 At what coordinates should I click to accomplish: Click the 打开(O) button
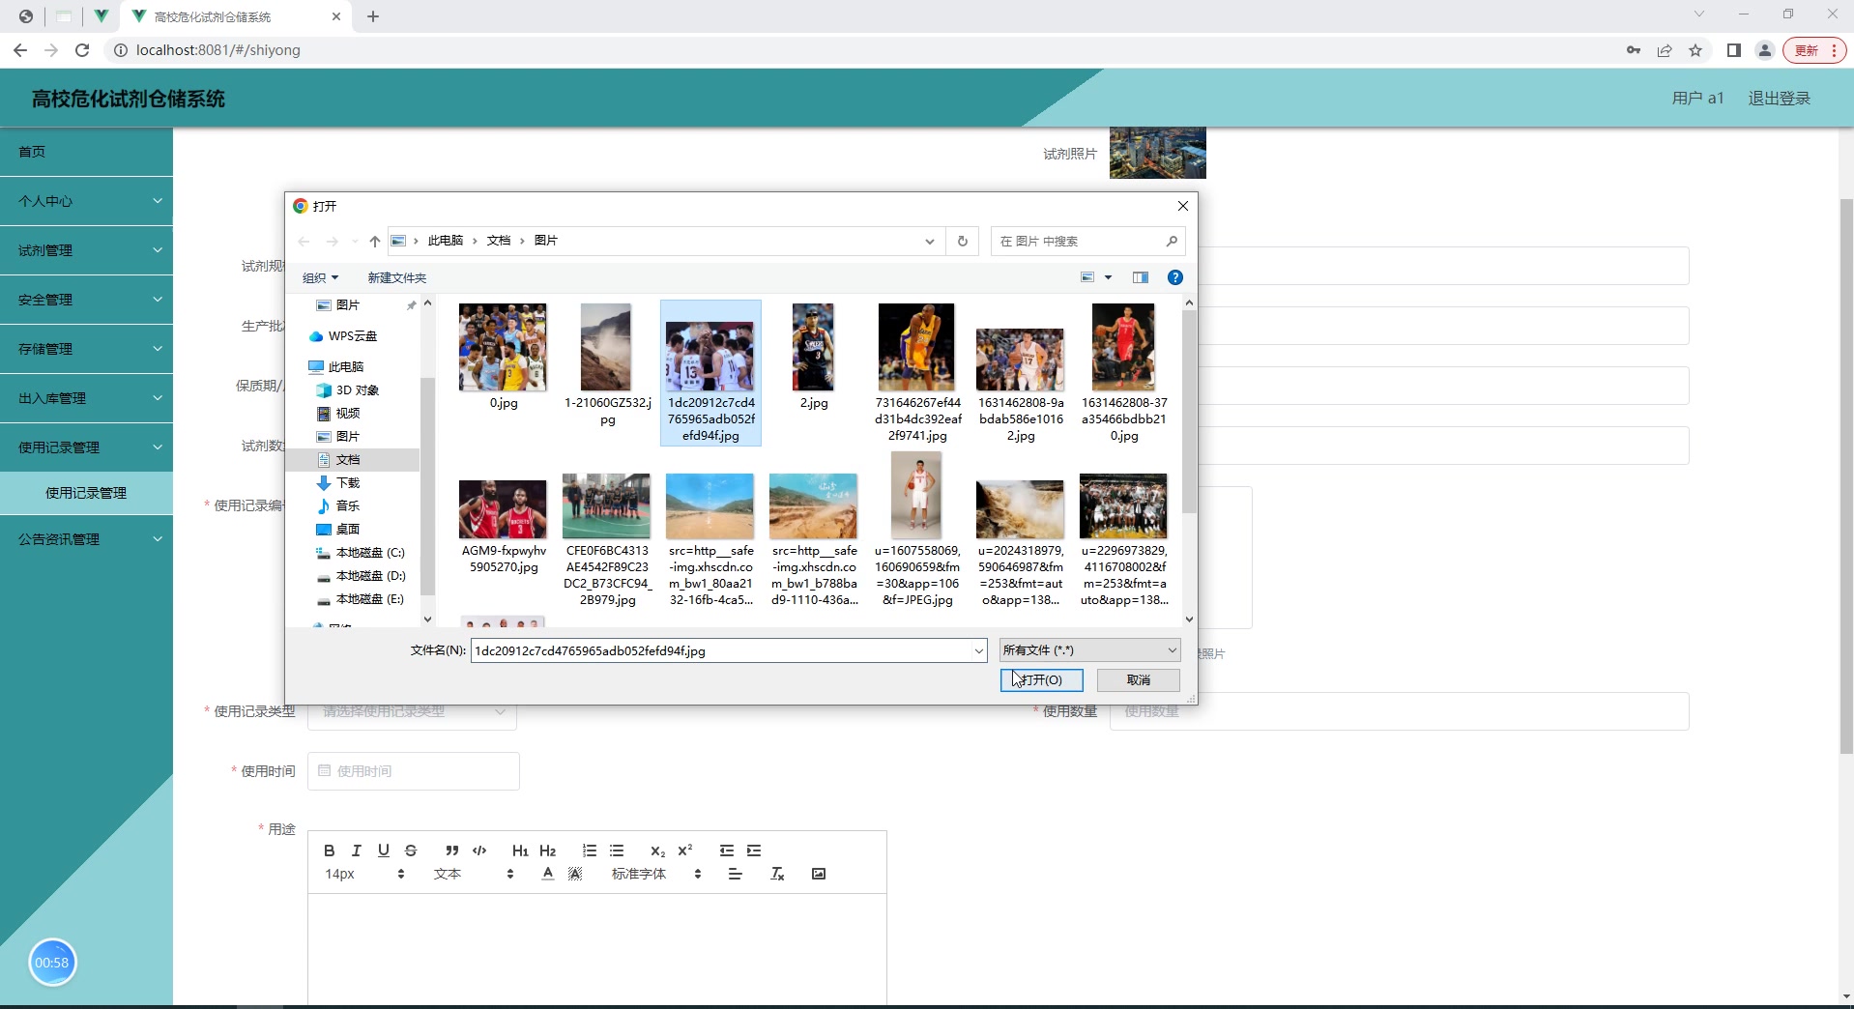tap(1042, 680)
